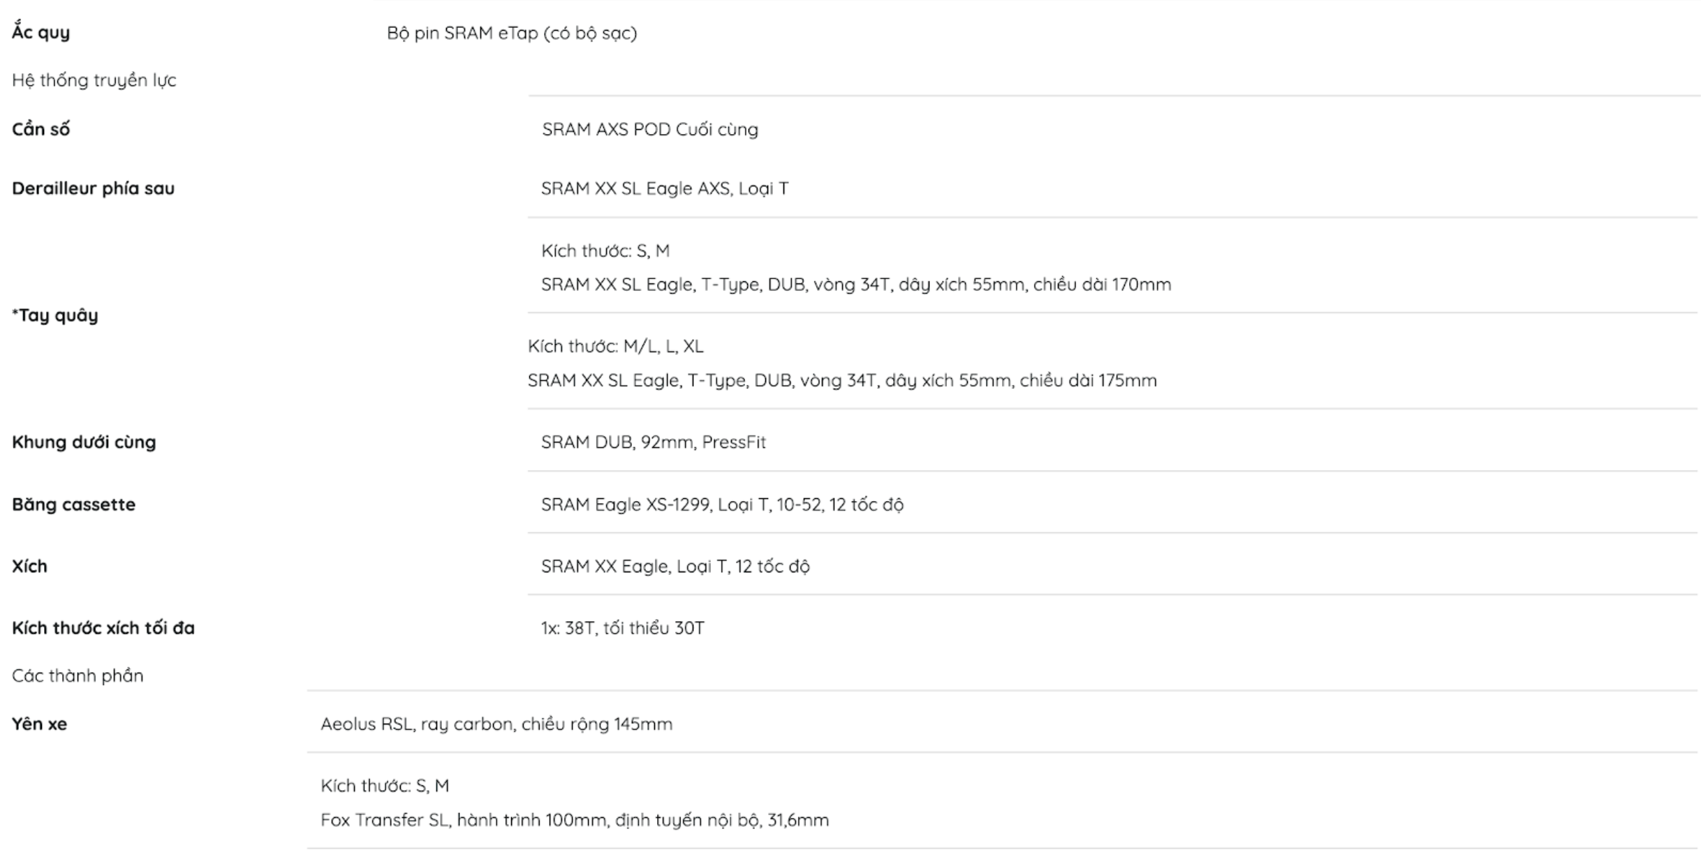Image resolution: width=1701 pixels, height=850 pixels.
Task: Select the 175mm crank length description
Action: click(x=841, y=380)
